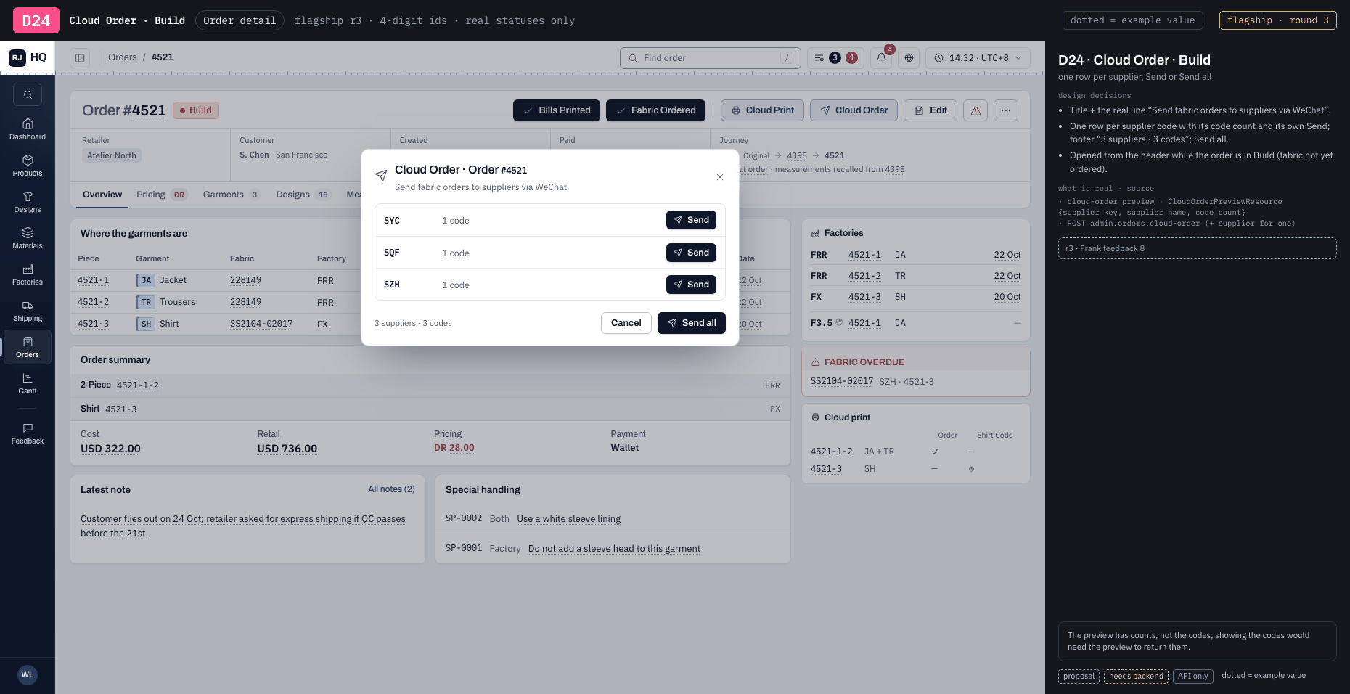The width and height of the screenshot is (1350, 694).
Task: Click the WL user avatar
Action: point(28,674)
